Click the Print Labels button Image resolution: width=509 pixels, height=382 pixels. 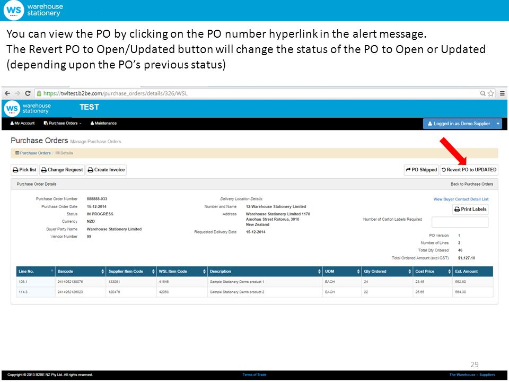(470, 209)
